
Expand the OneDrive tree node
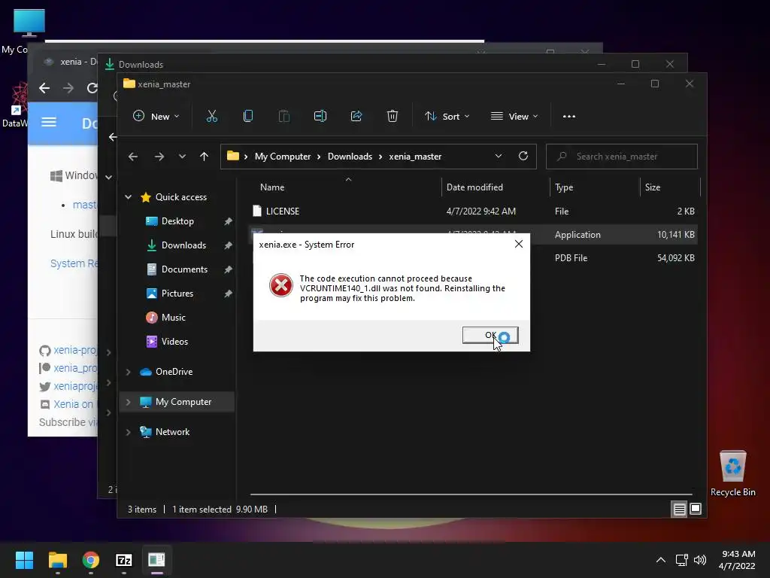point(128,372)
